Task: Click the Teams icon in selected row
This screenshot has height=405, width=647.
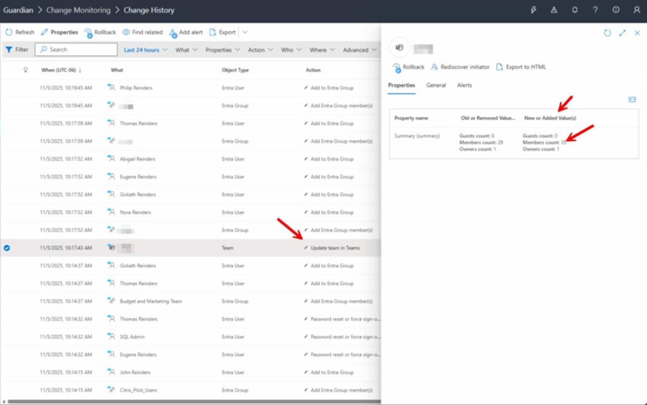Action: (x=111, y=248)
